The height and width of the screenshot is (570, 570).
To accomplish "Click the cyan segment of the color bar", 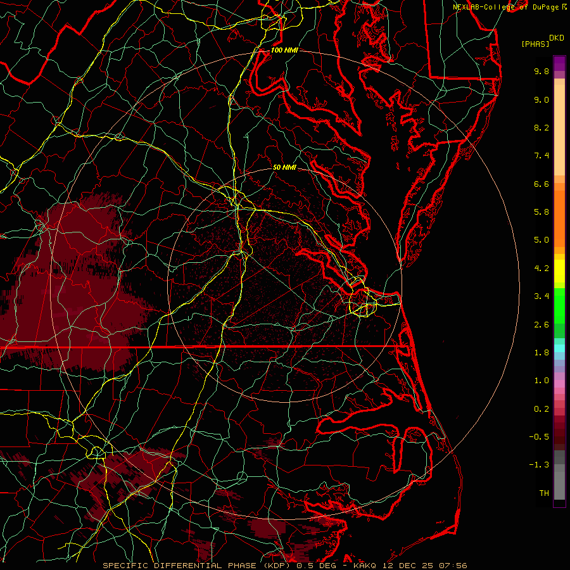I will [559, 348].
